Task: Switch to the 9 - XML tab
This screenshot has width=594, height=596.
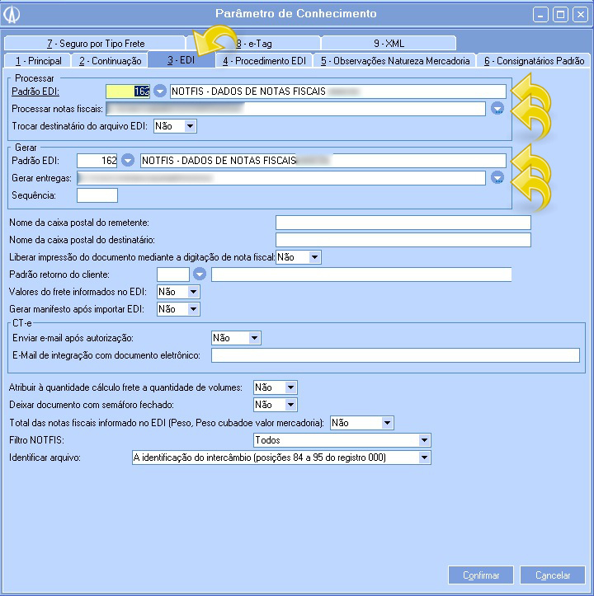Action: point(389,44)
